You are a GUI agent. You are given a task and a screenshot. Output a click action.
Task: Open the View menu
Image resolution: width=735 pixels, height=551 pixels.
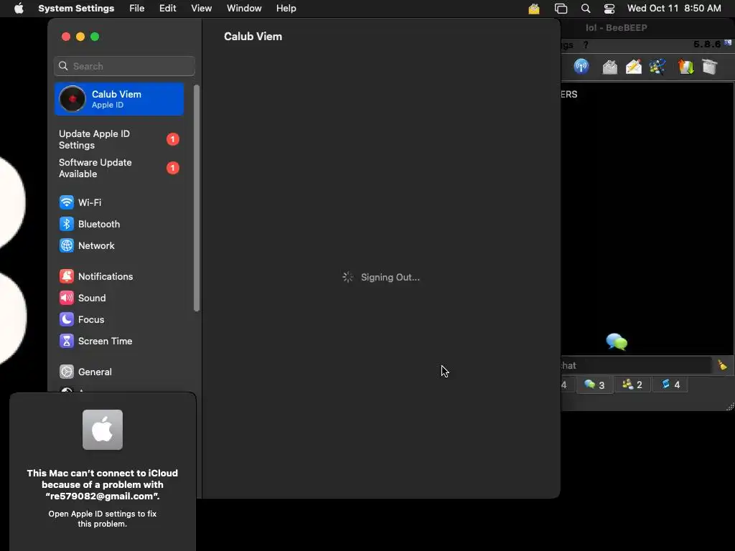[x=201, y=9]
